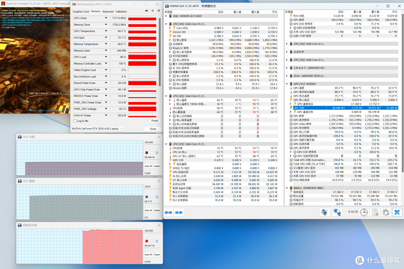This screenshot has width=404, height=269.
Task: Open the Board Power Draw dropdown
Action: (106, 83)
